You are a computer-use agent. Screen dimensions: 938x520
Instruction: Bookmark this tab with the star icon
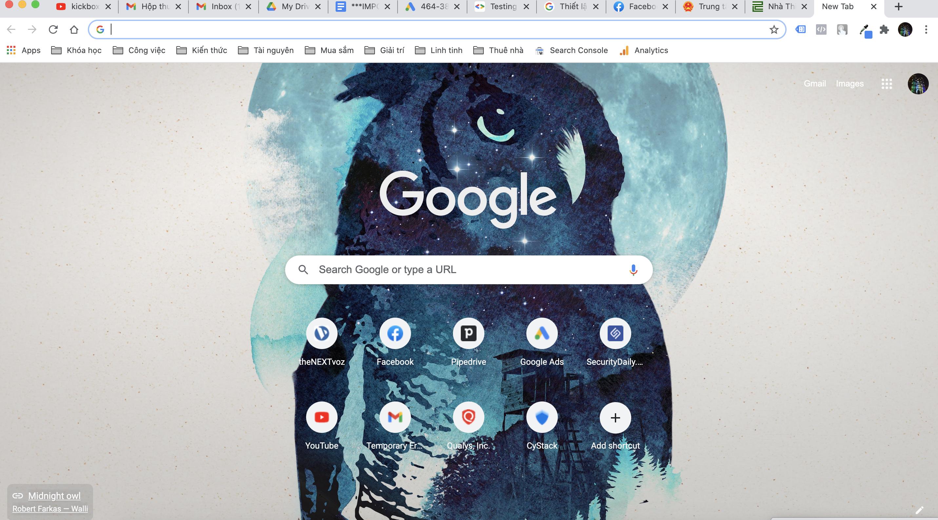pyautogui.click(x=774, y=29)
